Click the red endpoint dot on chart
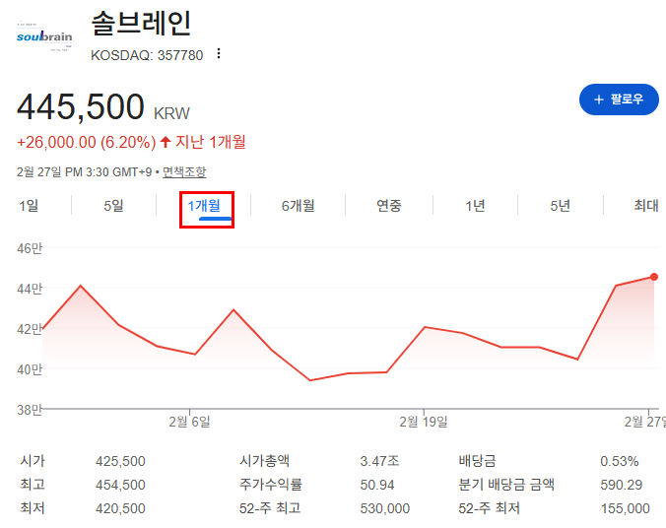666x528 pixels. pos(654,277)
